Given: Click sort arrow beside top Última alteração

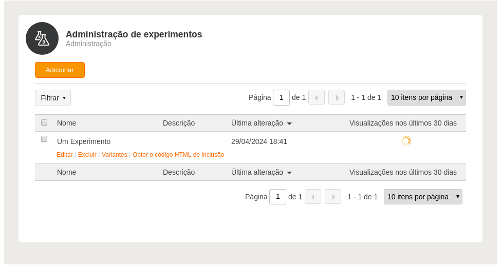Looking at the screenshot, I should pyautogui.click(x=289, y=123).
